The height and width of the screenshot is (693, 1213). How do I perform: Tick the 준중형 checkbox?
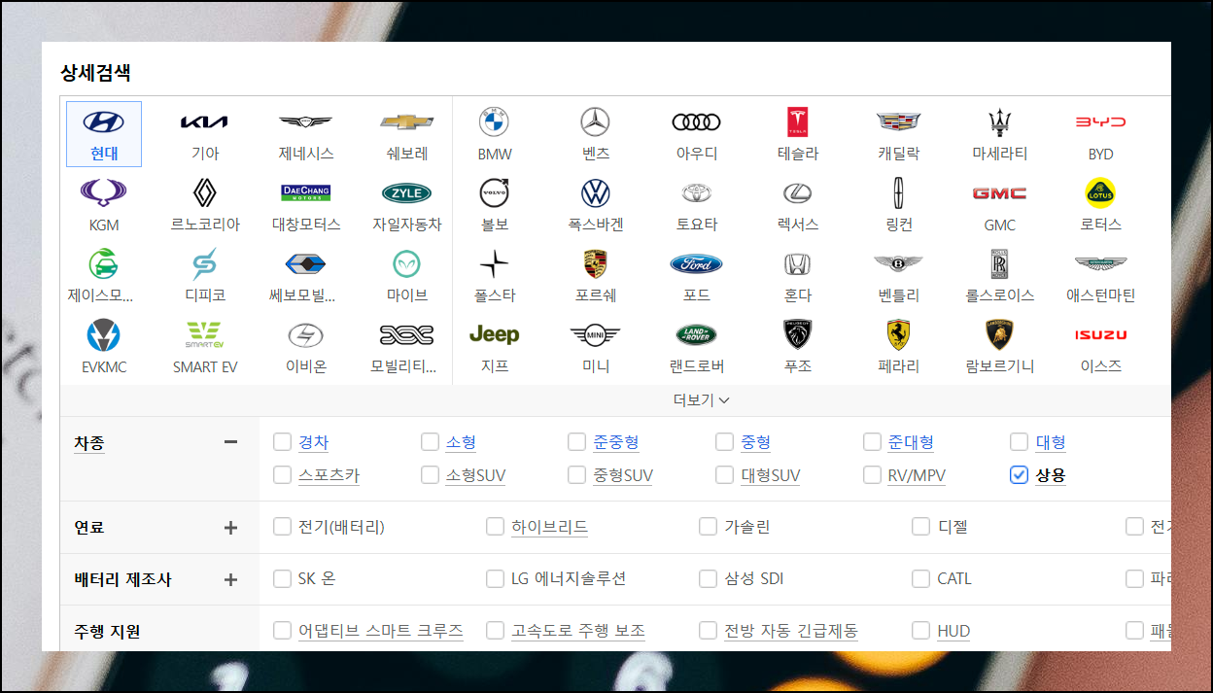pos(578,442)
